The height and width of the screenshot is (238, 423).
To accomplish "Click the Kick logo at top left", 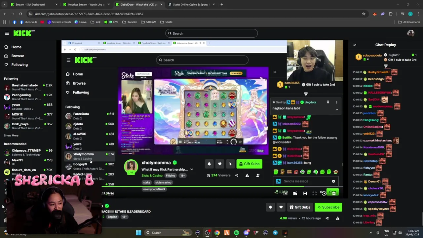I will pyautogui.click(x=24, y=33).
